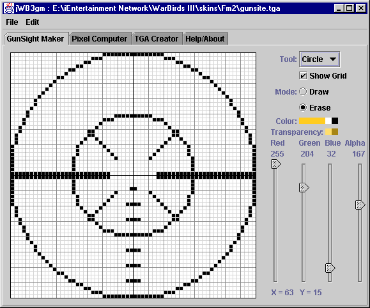370x308 pixels.
Task: Open the File menu
Action: click(x=12, y=22)
